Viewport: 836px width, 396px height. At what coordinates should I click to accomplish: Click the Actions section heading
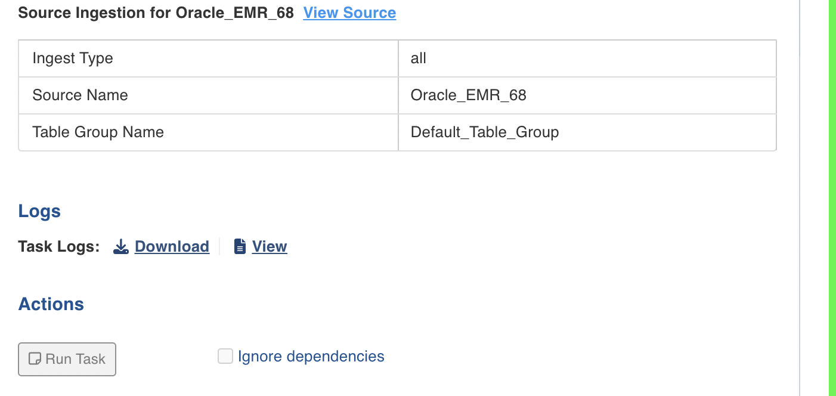coord(51,304)
